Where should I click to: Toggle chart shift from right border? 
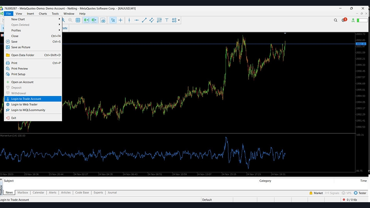pos(94,20)
